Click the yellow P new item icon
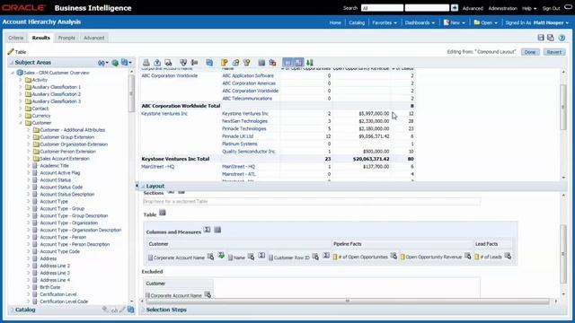The width and height of the screenshot is (575, 323). coord(225,63)
